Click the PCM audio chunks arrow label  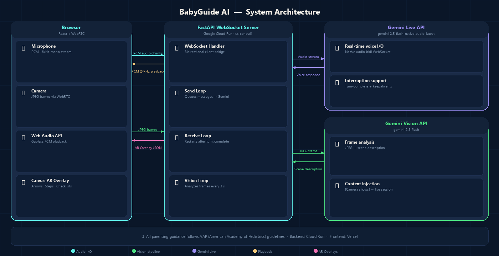pos(148,53)
